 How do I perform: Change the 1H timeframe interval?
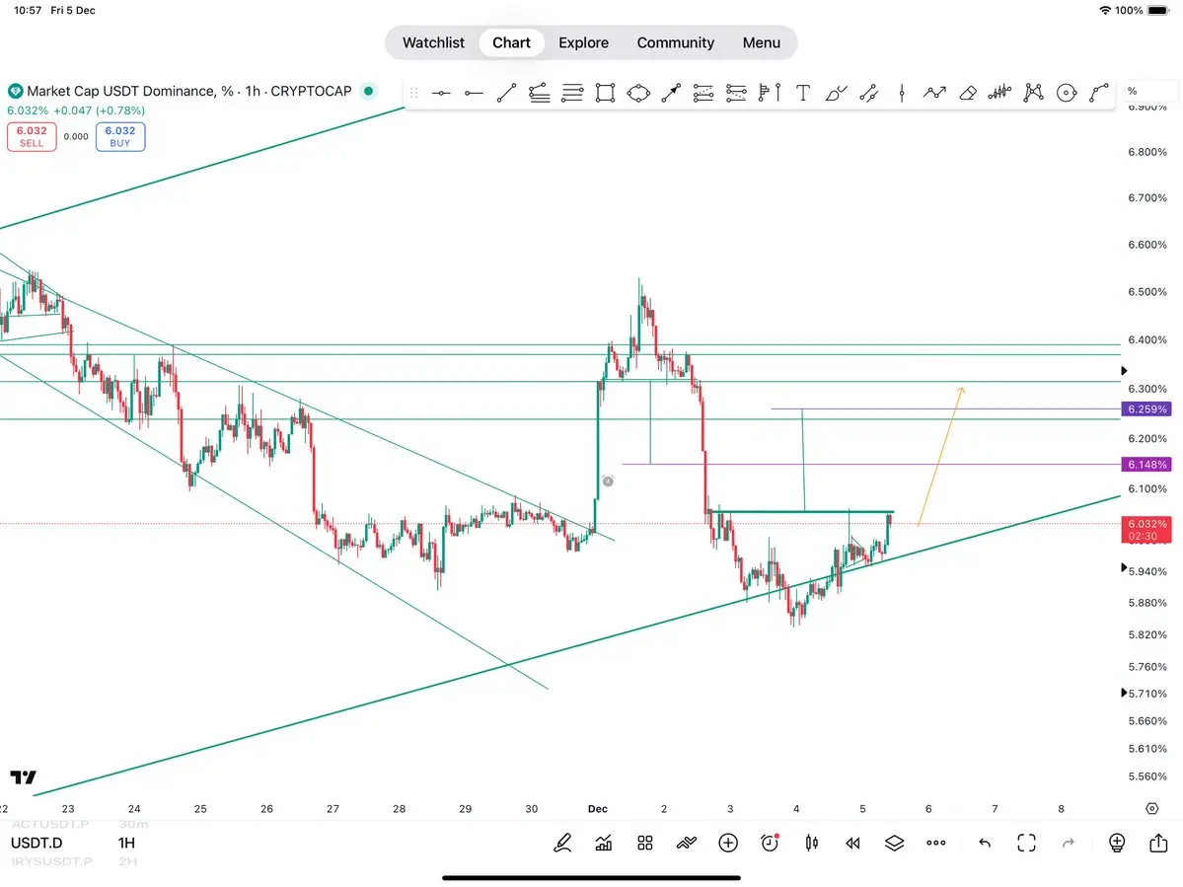126,843
